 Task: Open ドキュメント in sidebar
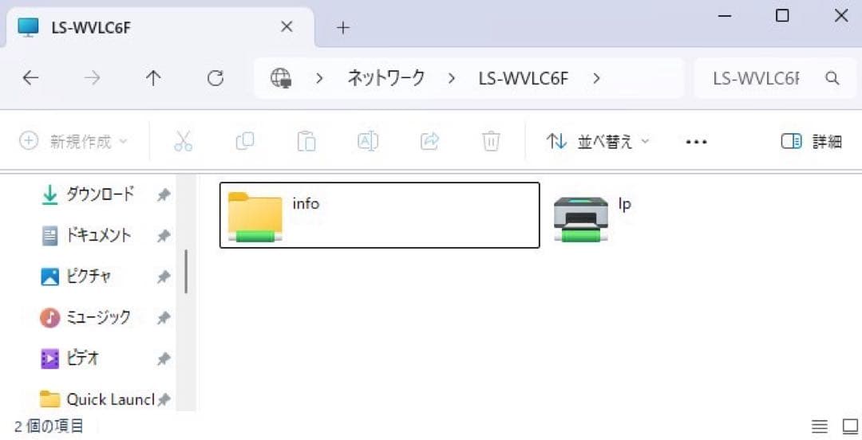[x=98, y=236]
